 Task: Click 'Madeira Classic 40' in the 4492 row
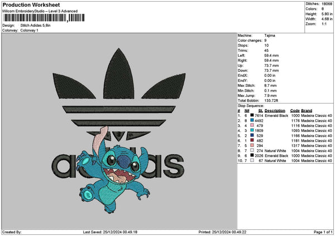tap(317, 121)
